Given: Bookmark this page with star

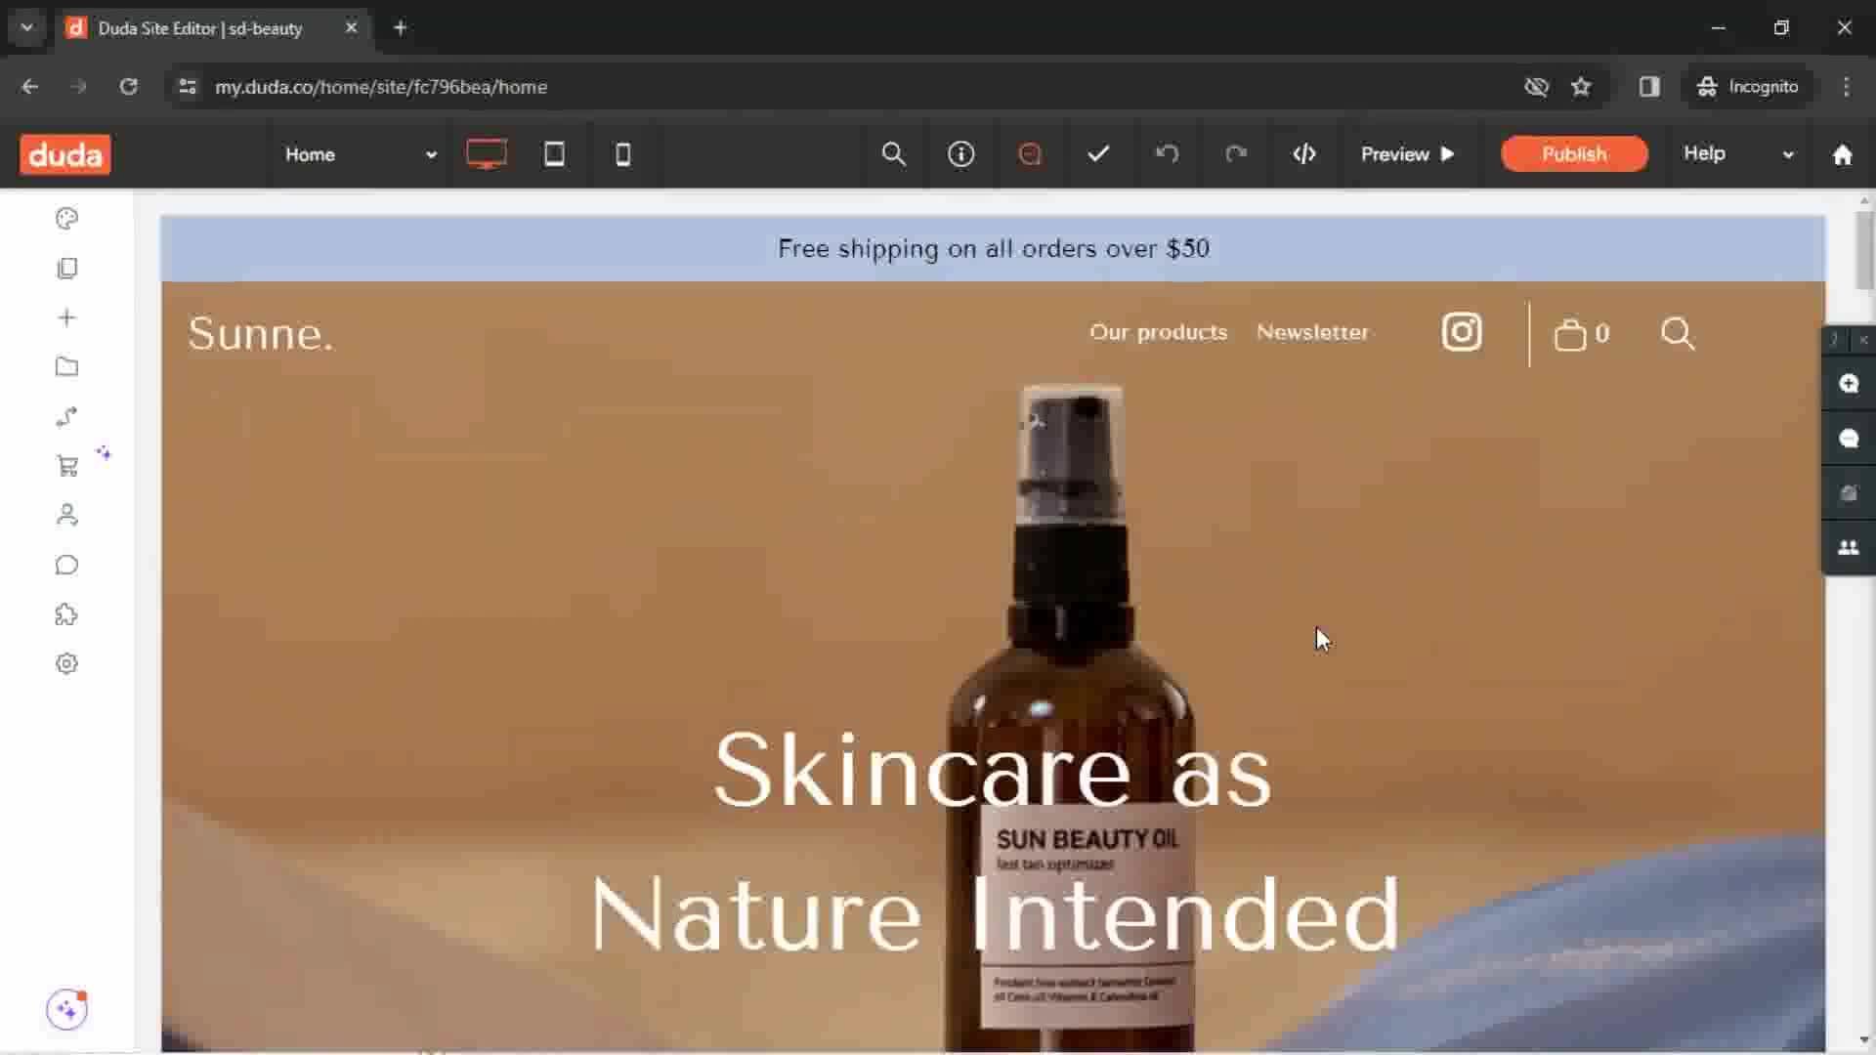Looking at the screenshot, I should [x=1581, y=87].
